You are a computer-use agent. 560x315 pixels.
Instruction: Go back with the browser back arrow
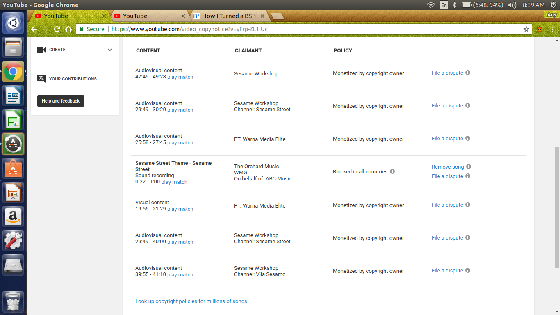tap(34, 29)
